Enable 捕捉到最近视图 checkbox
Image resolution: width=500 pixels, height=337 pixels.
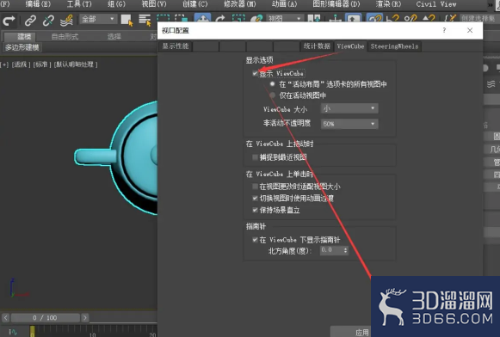click(255, 157)
